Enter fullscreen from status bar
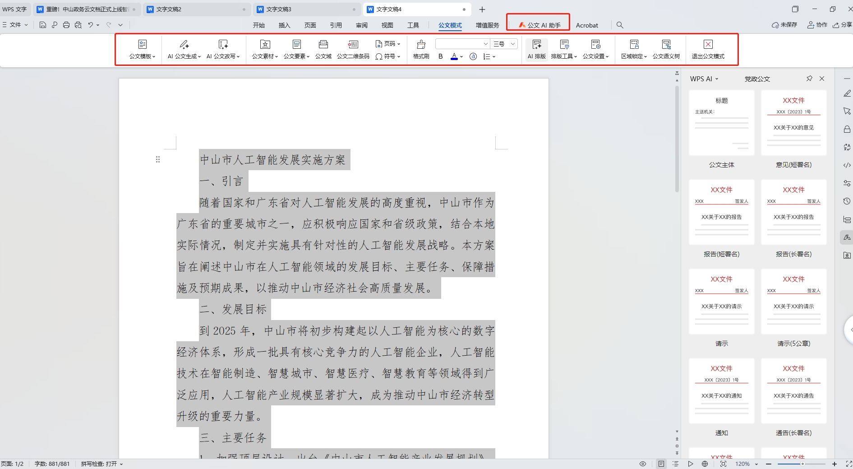This screenshot has width=853, height=469. (x=849, y=464)
